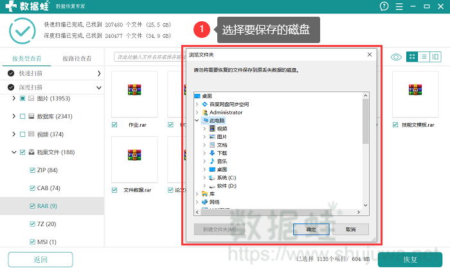Expand the 快速扫描 section
Screen dimensions: 450x275
[99, 73]
